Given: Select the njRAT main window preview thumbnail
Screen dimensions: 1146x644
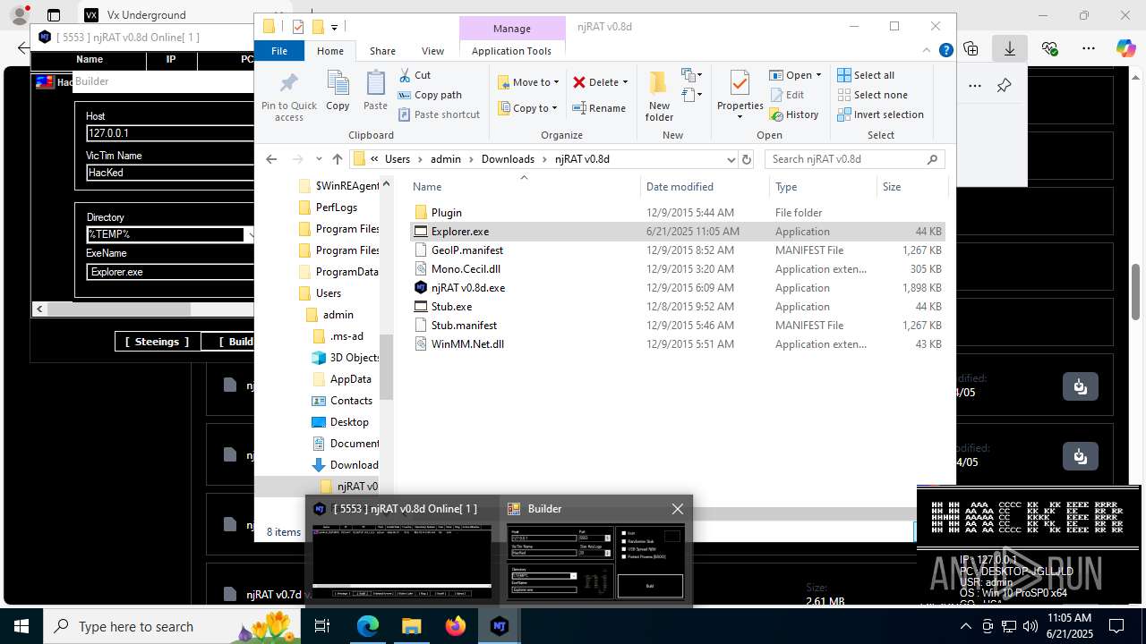Looking at the screenshot, I should pos(401,560).
